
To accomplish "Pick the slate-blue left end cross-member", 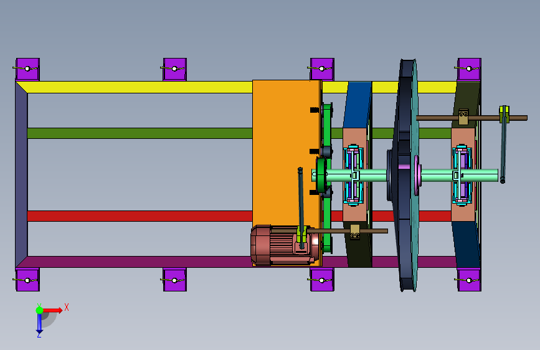I will point(21,174).
